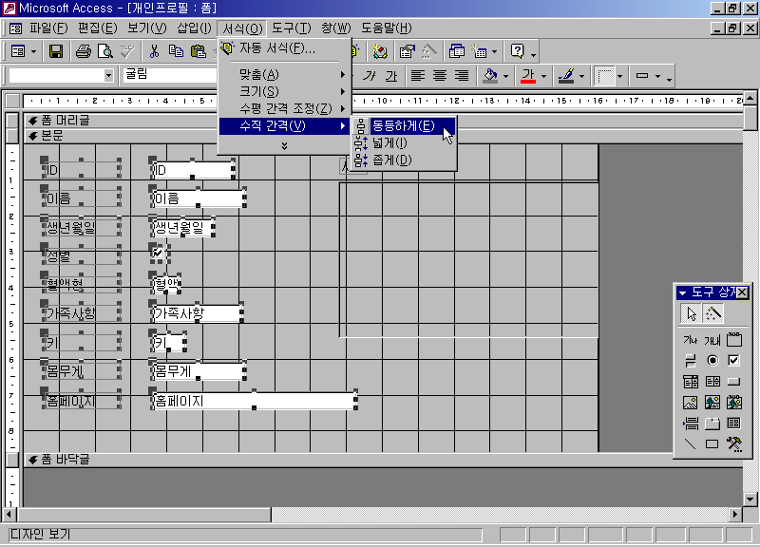The height and width of the screenshot is (547, 760).
Task: Choose 동등하게(E) in the submenu
Action: (403, 126)
